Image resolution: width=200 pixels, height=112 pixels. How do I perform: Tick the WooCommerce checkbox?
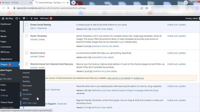(27, 53)
